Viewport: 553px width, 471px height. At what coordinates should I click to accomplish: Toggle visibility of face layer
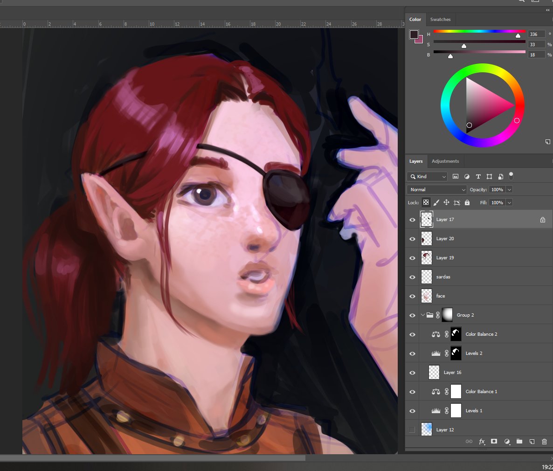click(x=412, y=296)
